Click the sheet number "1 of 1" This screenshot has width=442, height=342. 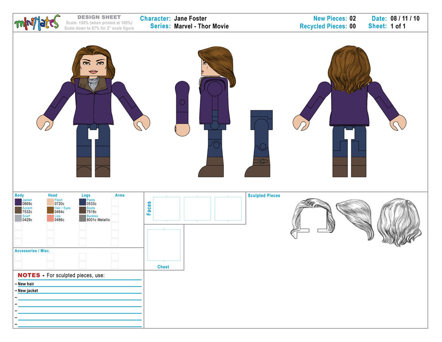point(398,26)
